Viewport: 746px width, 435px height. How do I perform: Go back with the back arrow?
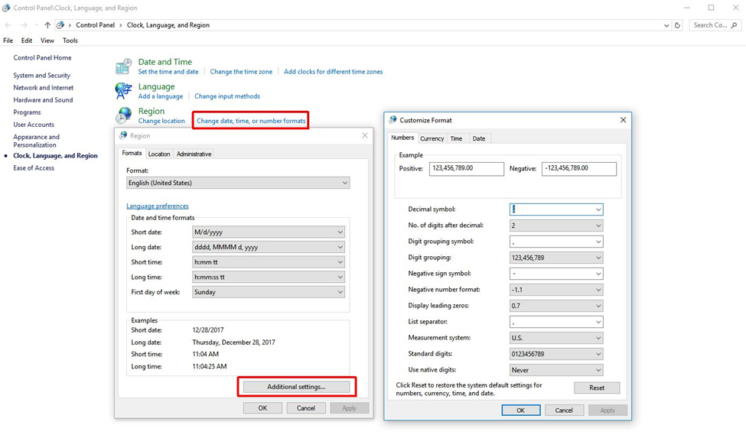tap(8, 25)
